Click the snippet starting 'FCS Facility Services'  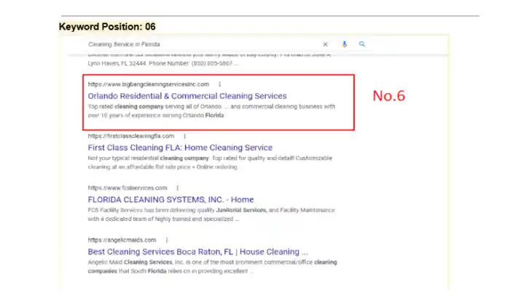pos(211,214)
